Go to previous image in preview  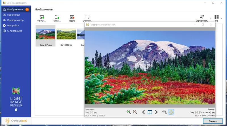point(143,112)
